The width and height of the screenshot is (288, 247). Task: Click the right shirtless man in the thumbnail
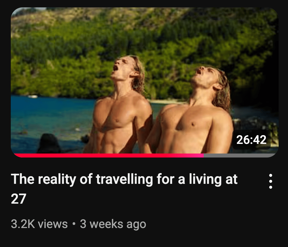click(193, 114)
